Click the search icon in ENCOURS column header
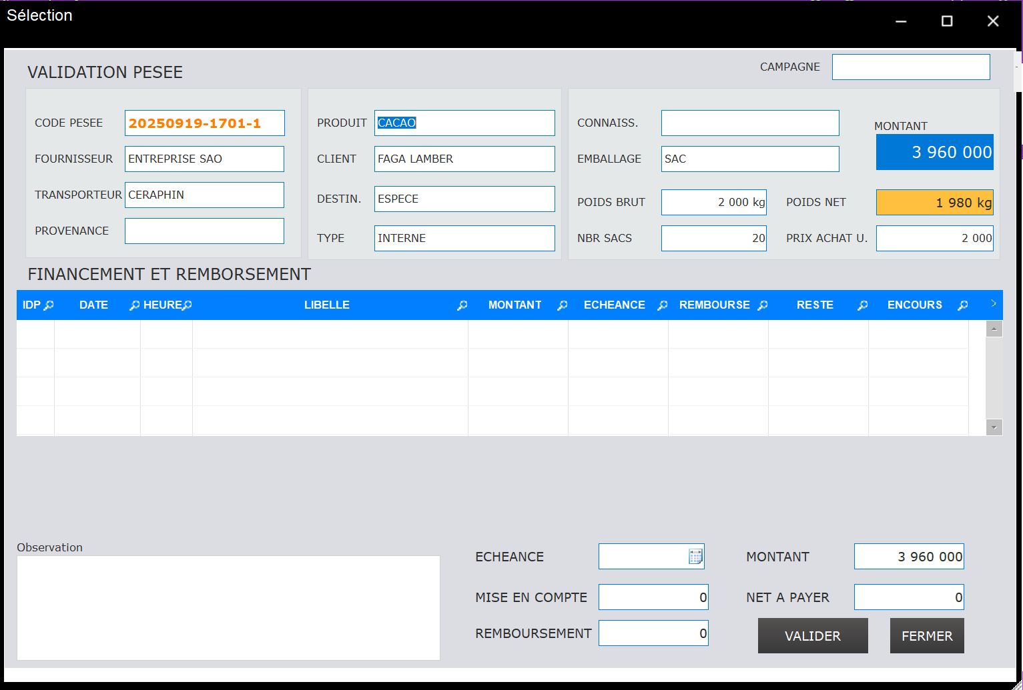 [x=962, y=305]
